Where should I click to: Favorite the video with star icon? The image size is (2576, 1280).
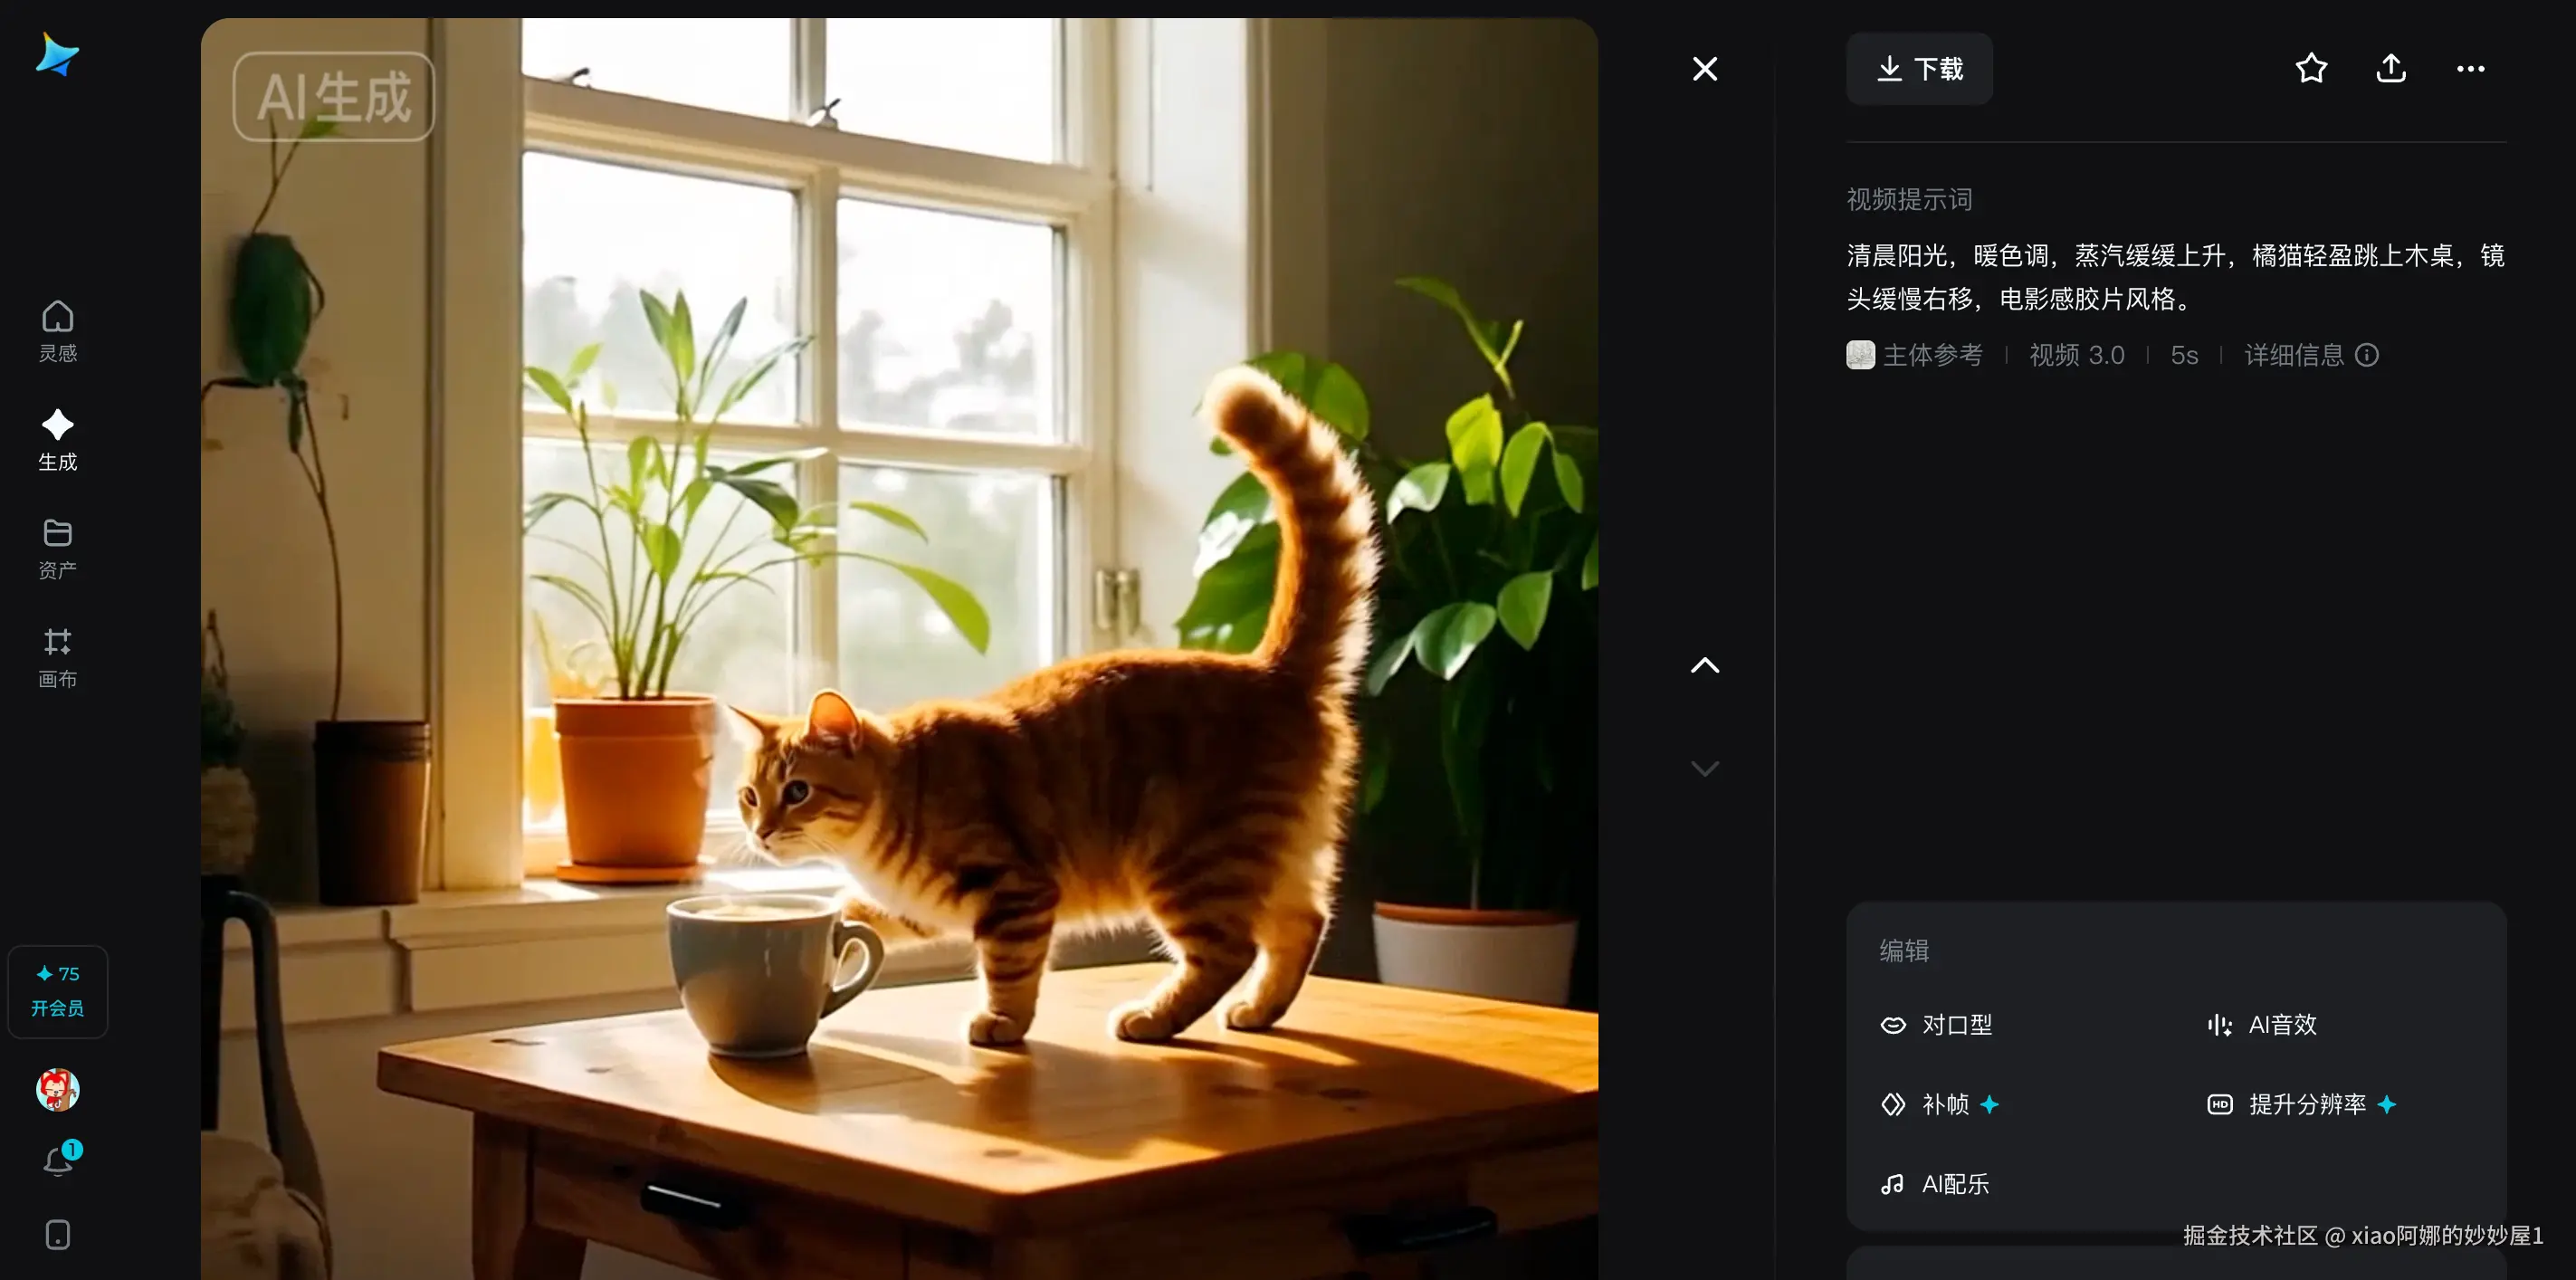[2310, 69]
